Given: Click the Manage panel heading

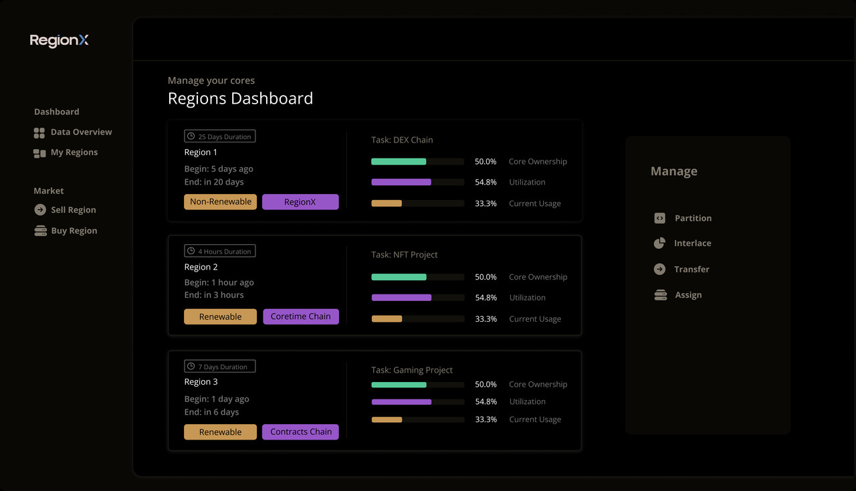Looking at the screenshot, I should [674, 171].
